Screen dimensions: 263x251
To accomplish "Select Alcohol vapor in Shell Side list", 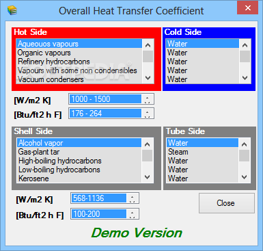I will pyautogui.click(x=79, y=143).
